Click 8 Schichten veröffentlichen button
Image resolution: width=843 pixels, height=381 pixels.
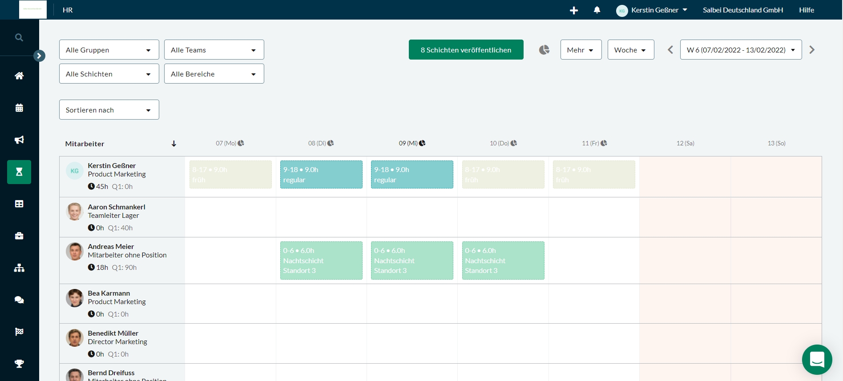point(466,50)
